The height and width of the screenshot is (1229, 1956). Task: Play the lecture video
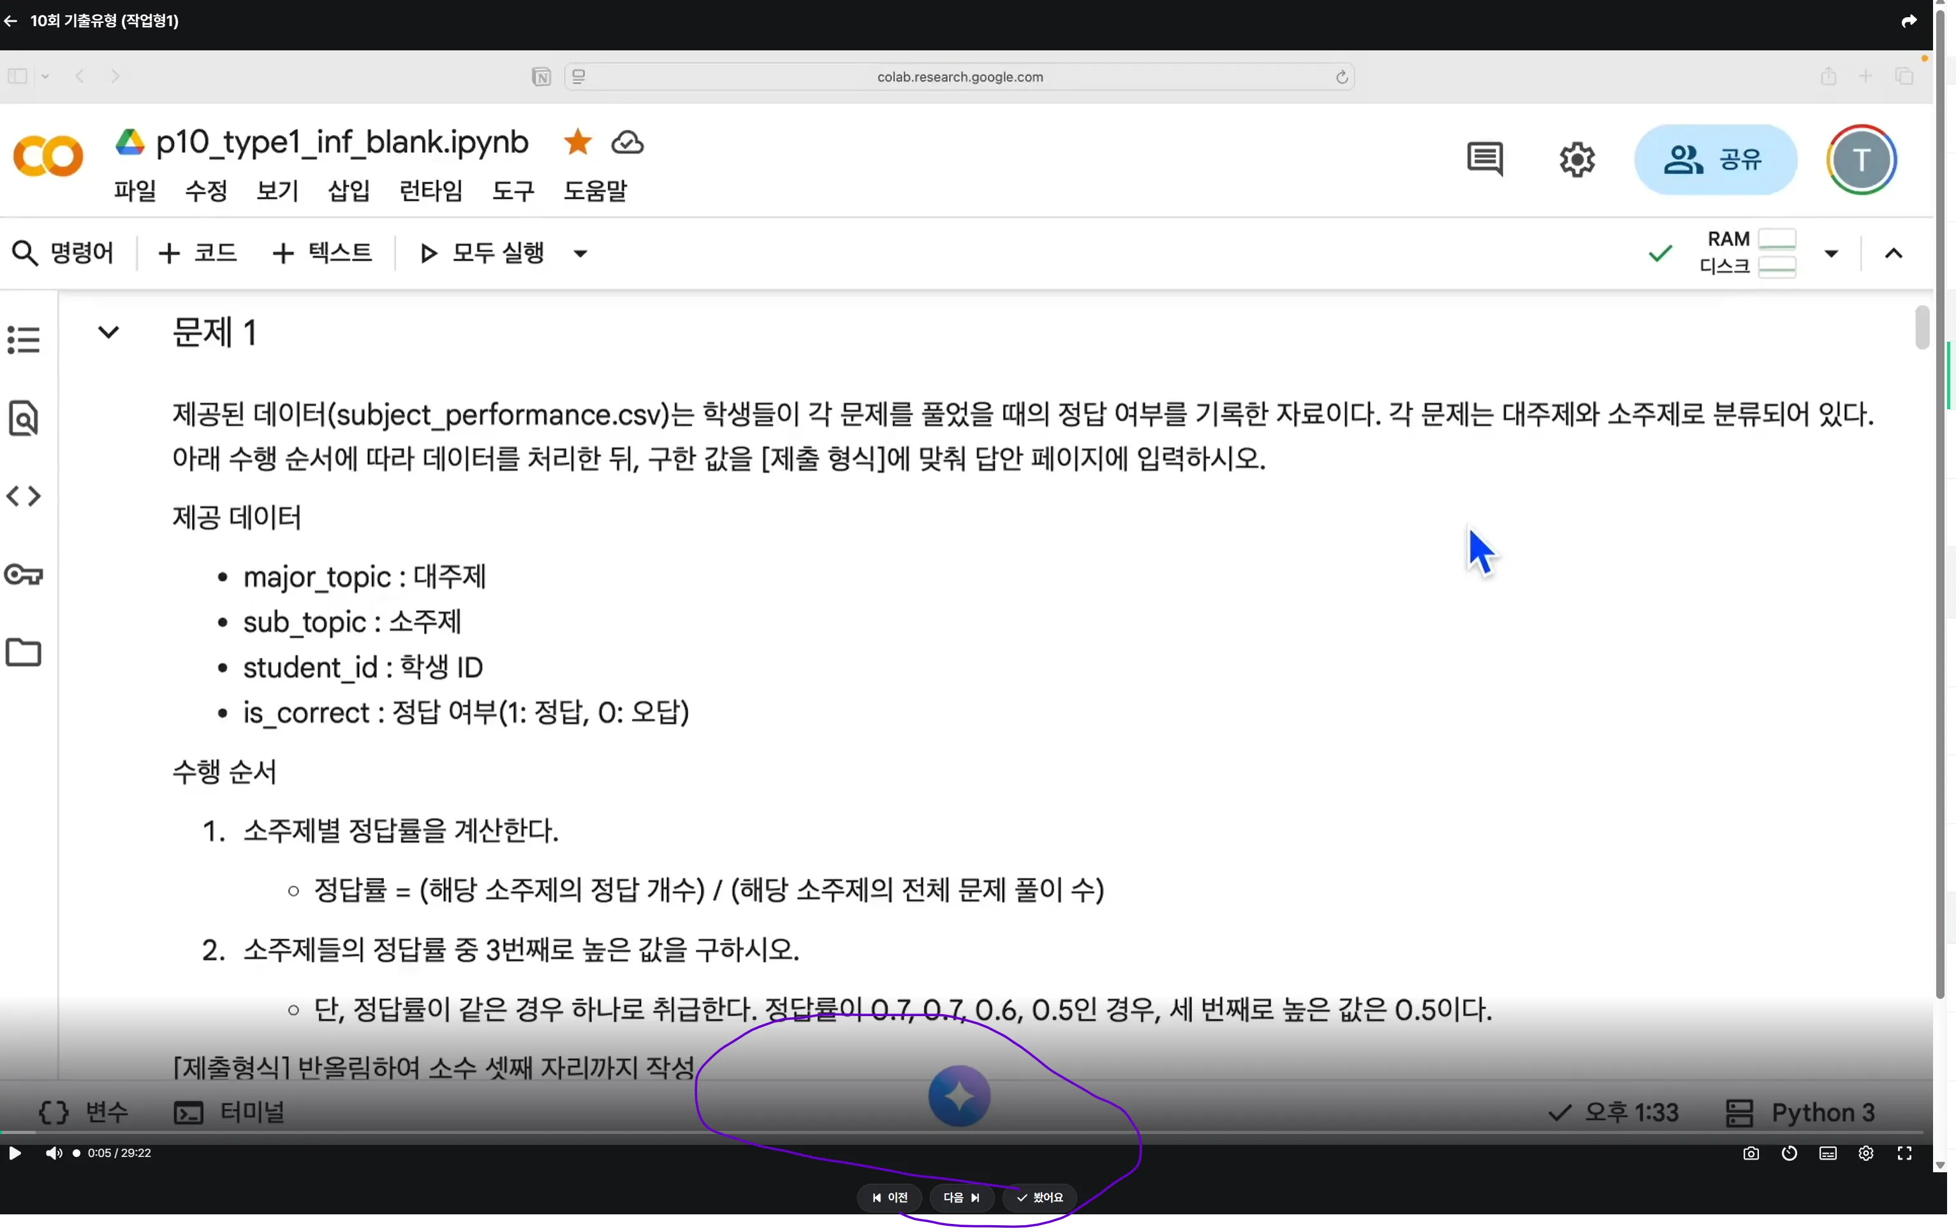pyautogui.click(x=14, y=1153)
